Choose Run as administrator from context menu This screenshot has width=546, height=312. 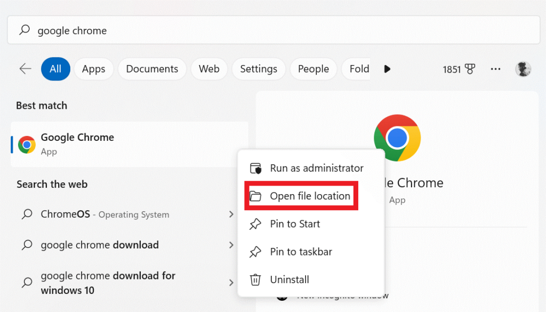point(311,168)
